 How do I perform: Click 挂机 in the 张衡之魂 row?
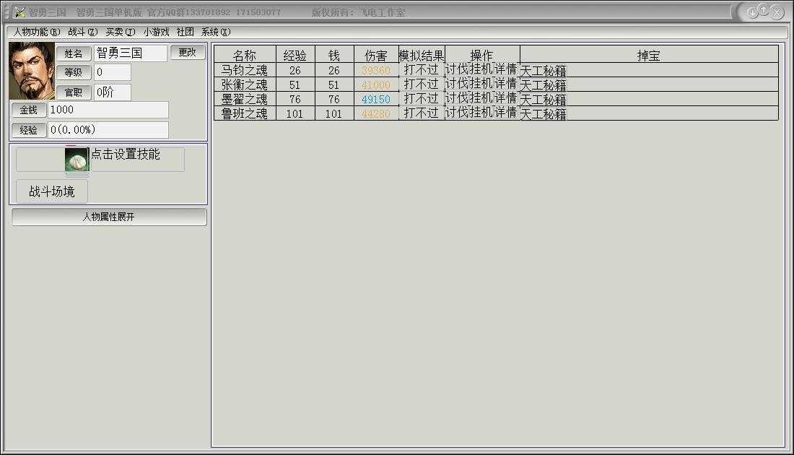point(481,84)
